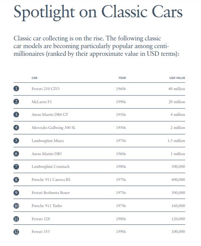Select the McLaren F1 car name
201x246 pixels.
pos(42,102)
